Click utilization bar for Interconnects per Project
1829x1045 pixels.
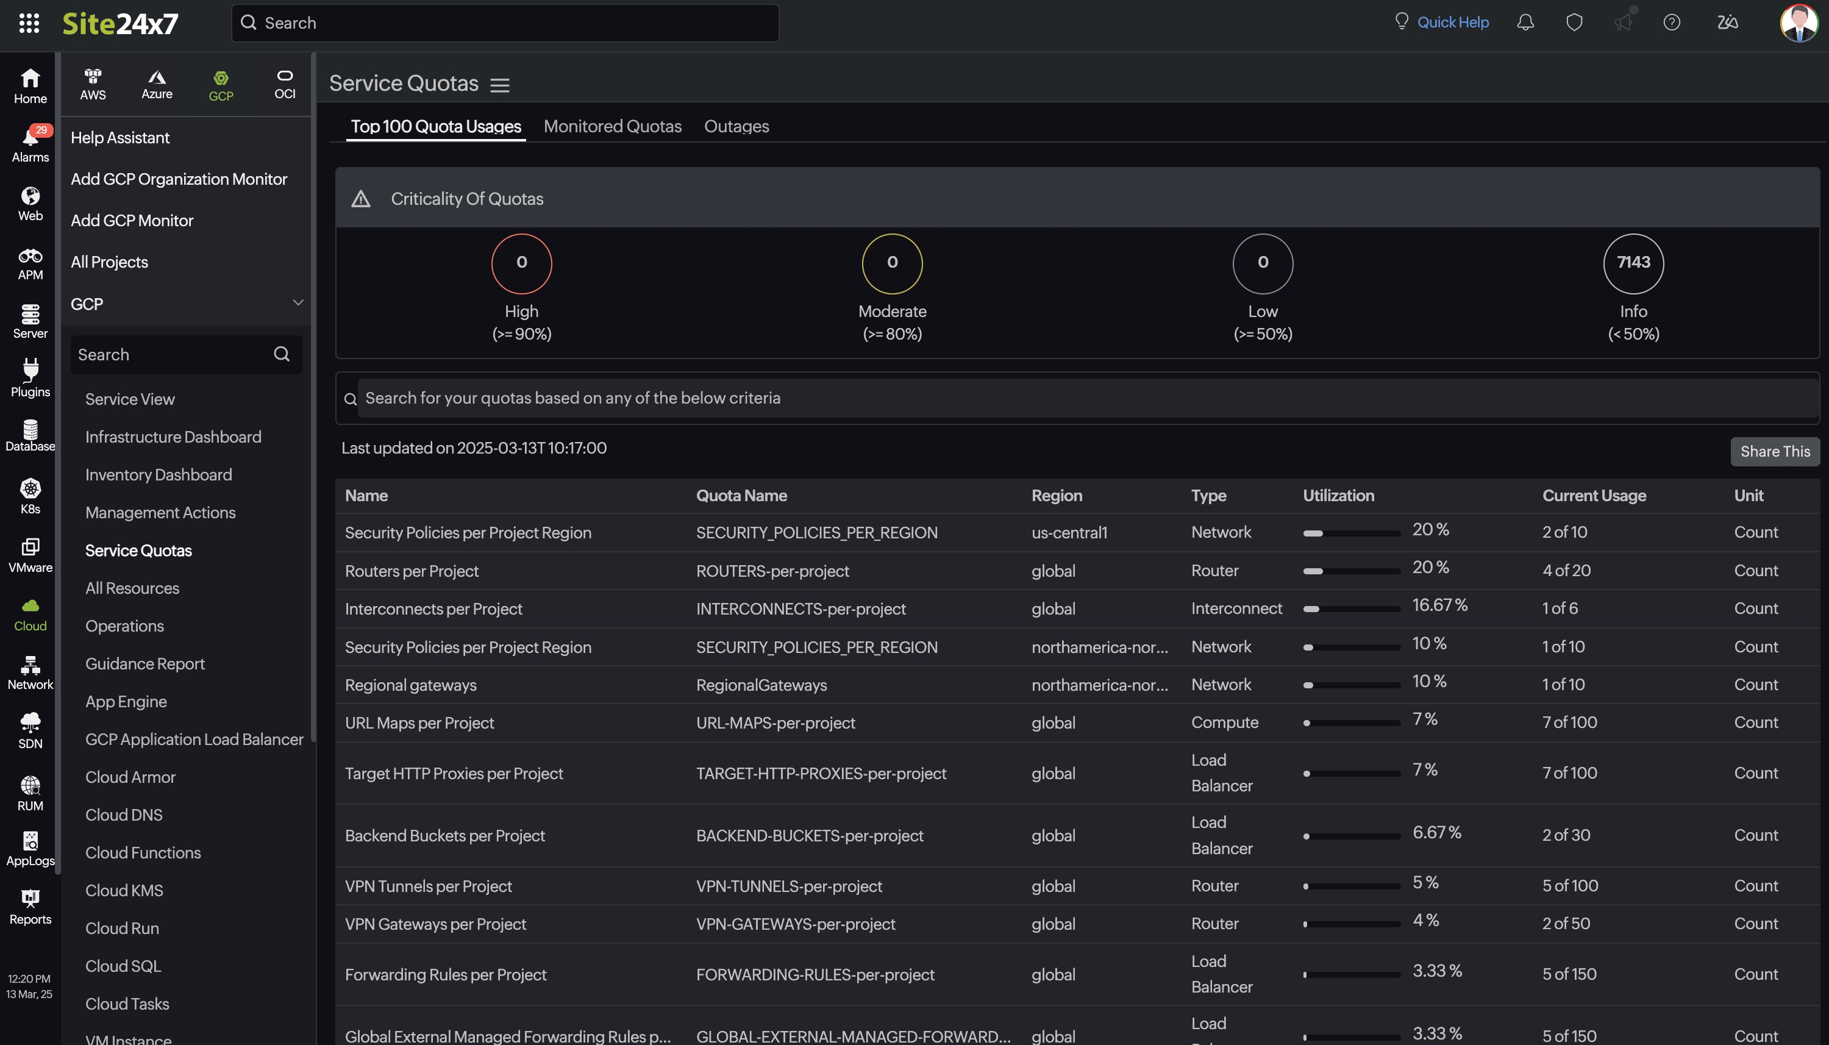1351,609
